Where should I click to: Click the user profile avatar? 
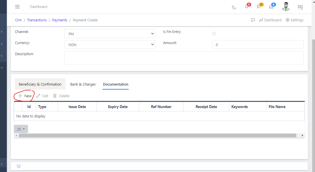(286, 6)
